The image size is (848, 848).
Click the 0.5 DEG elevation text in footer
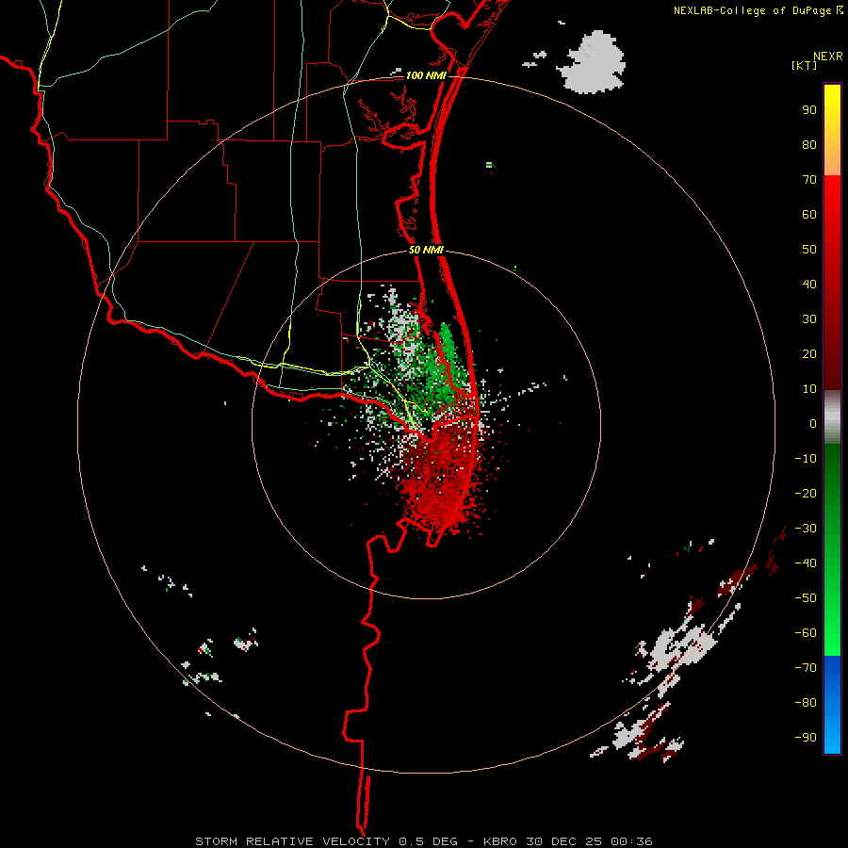[428, 841]
